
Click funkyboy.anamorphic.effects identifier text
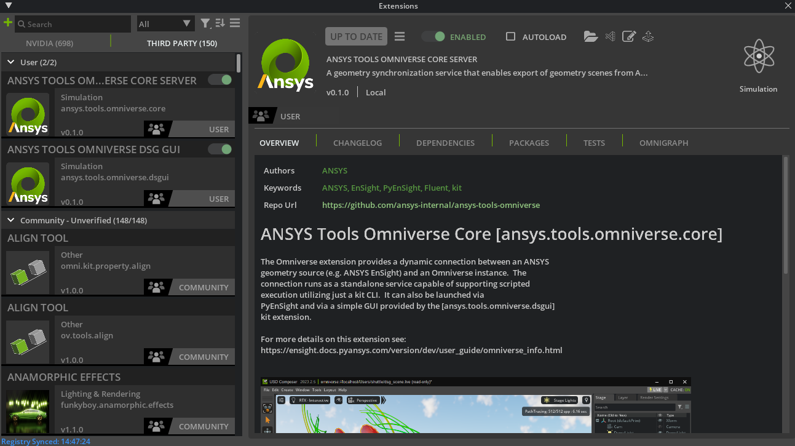pyautogui.click(x=117, y=405)
